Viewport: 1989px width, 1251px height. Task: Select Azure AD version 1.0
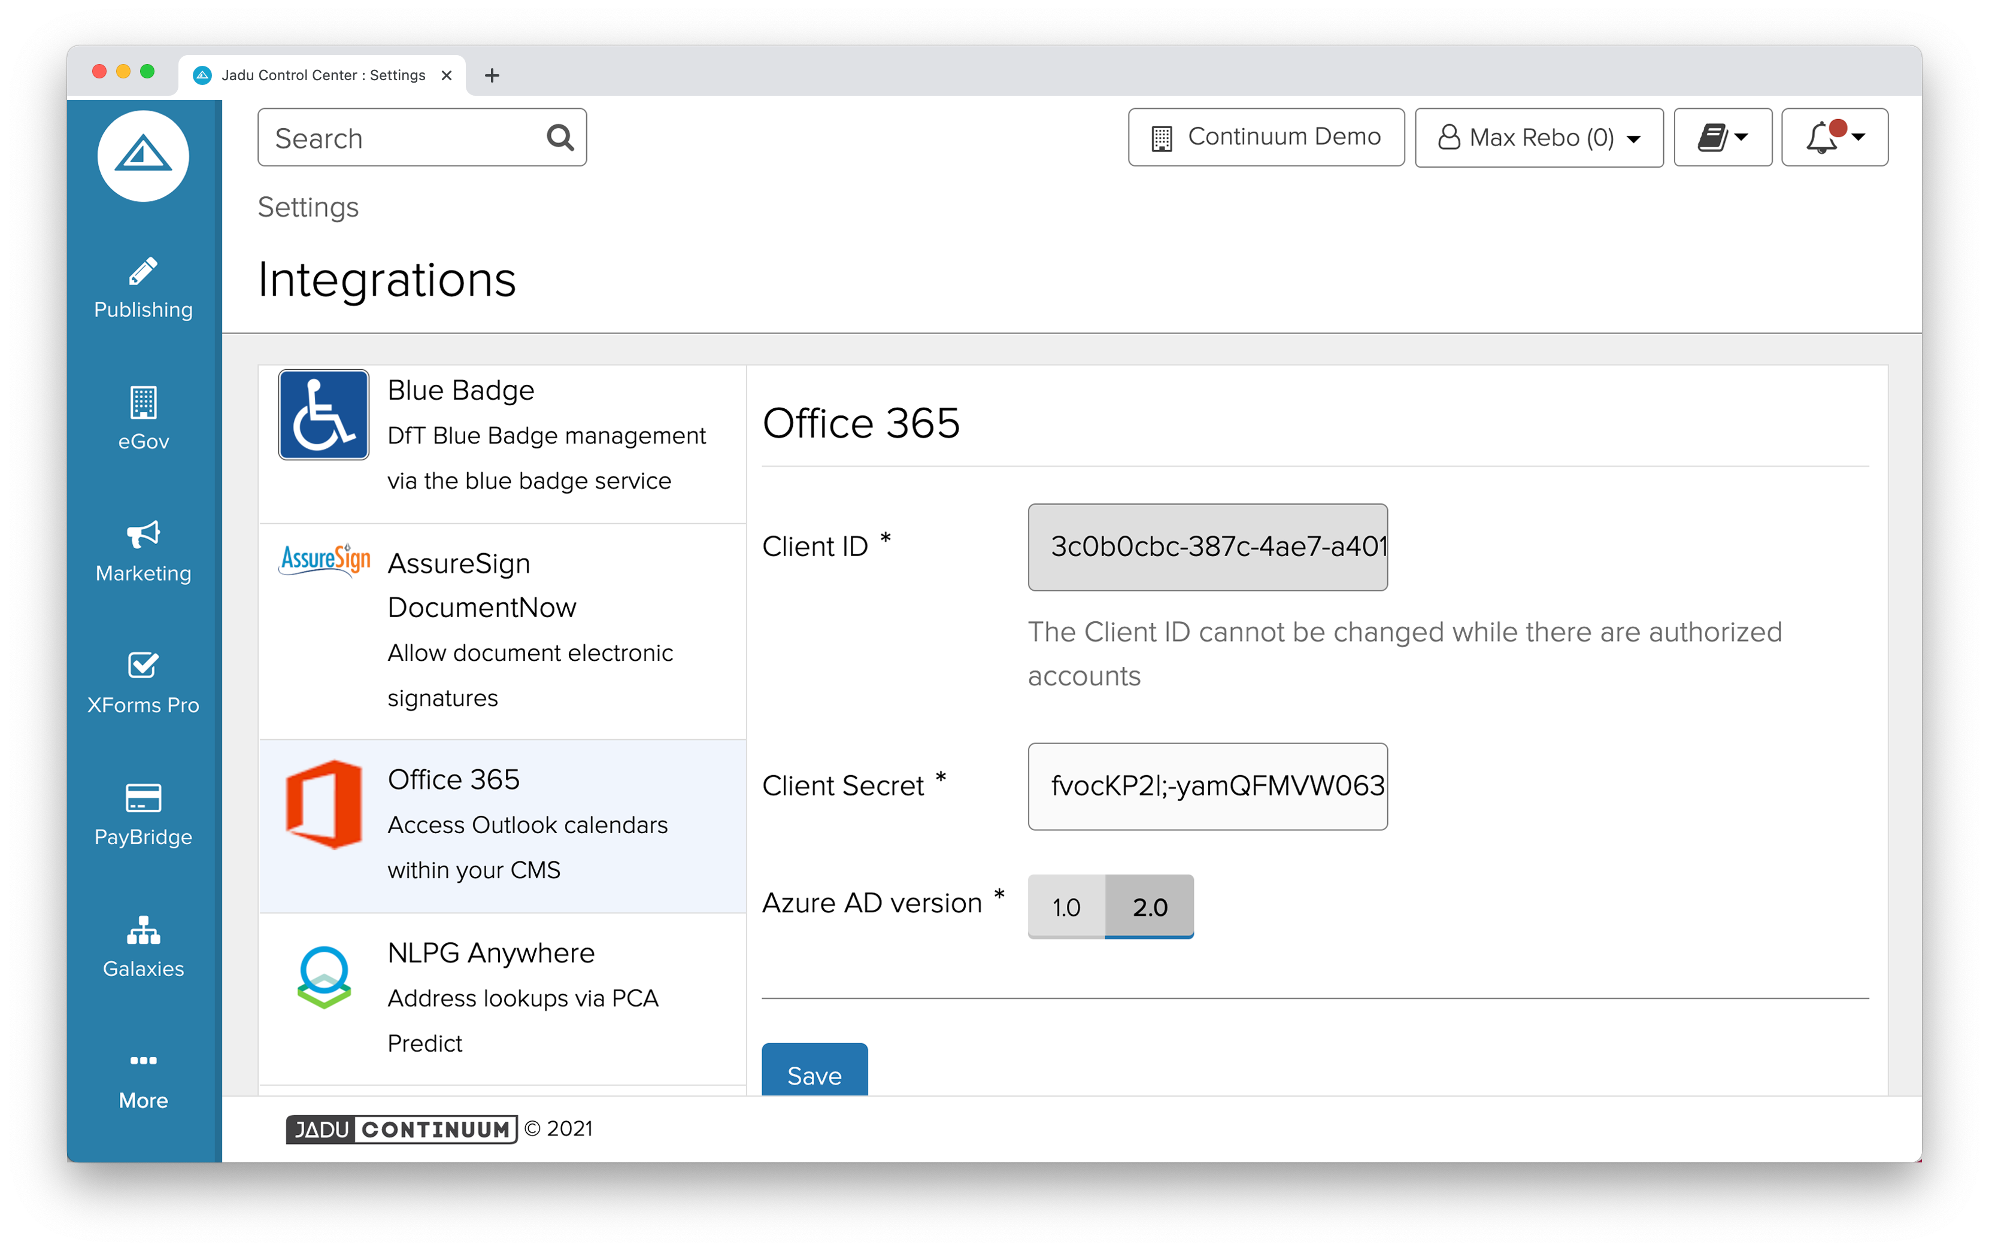pyautogui.click(x=1066, y=907)
